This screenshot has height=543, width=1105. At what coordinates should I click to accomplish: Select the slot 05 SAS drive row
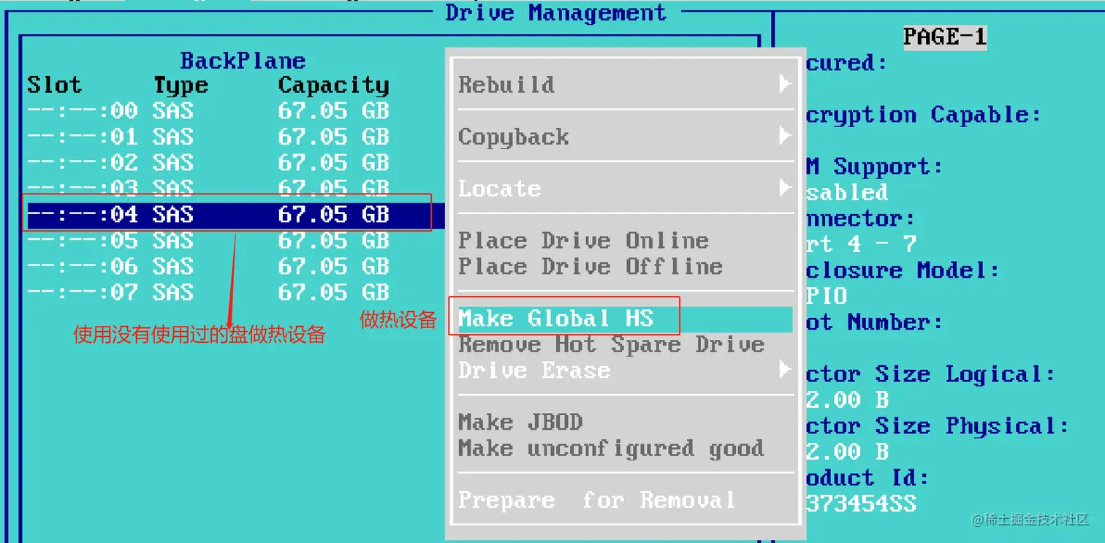pyautogui.click(x=208, y=240)
